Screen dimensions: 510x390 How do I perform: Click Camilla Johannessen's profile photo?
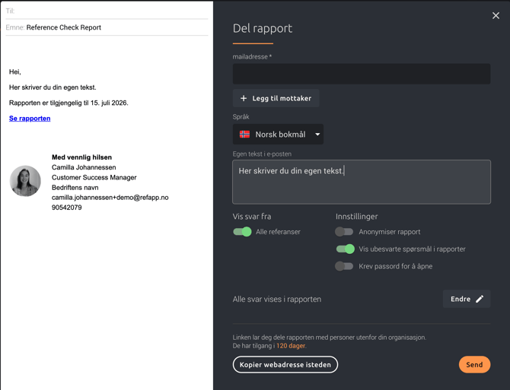pos(25,182)
